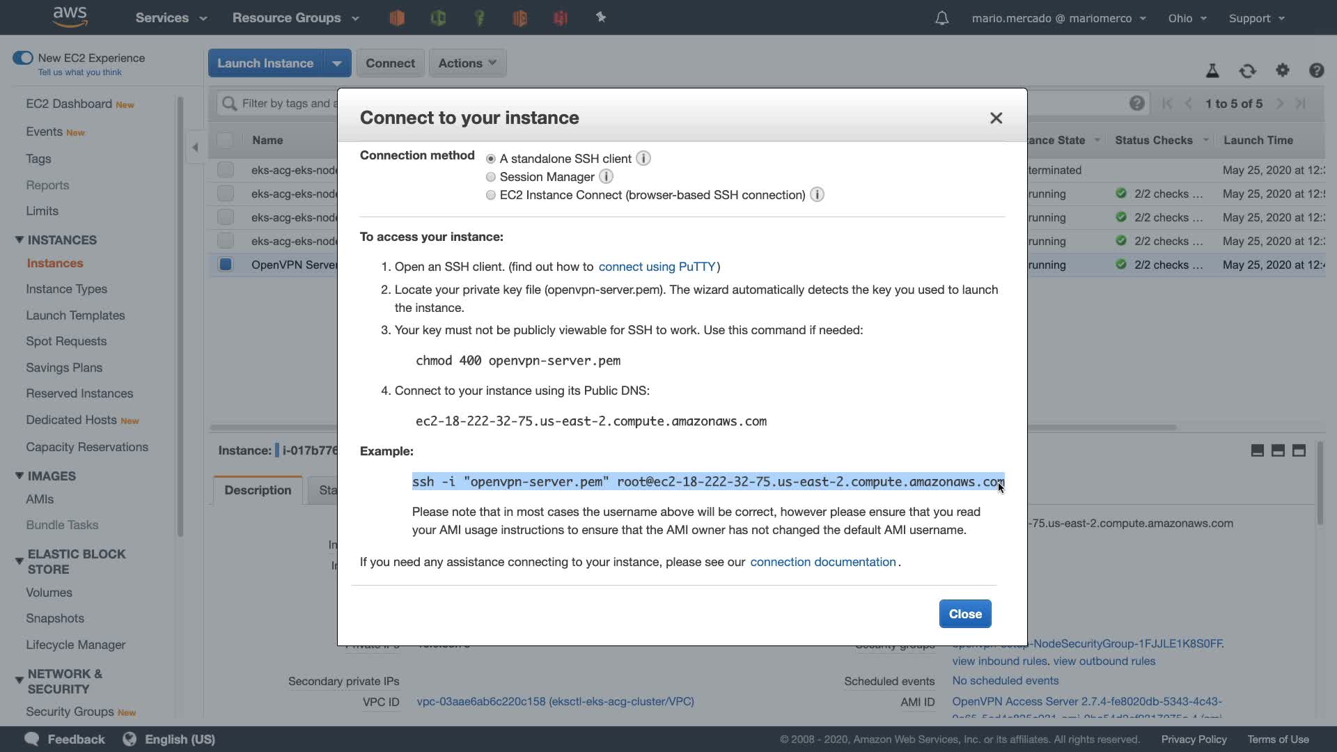Viewport: 1337px width, 752px height.
Task: Click info icon beside EC2 Instance Connect
Action: click(x=817, y=195)
